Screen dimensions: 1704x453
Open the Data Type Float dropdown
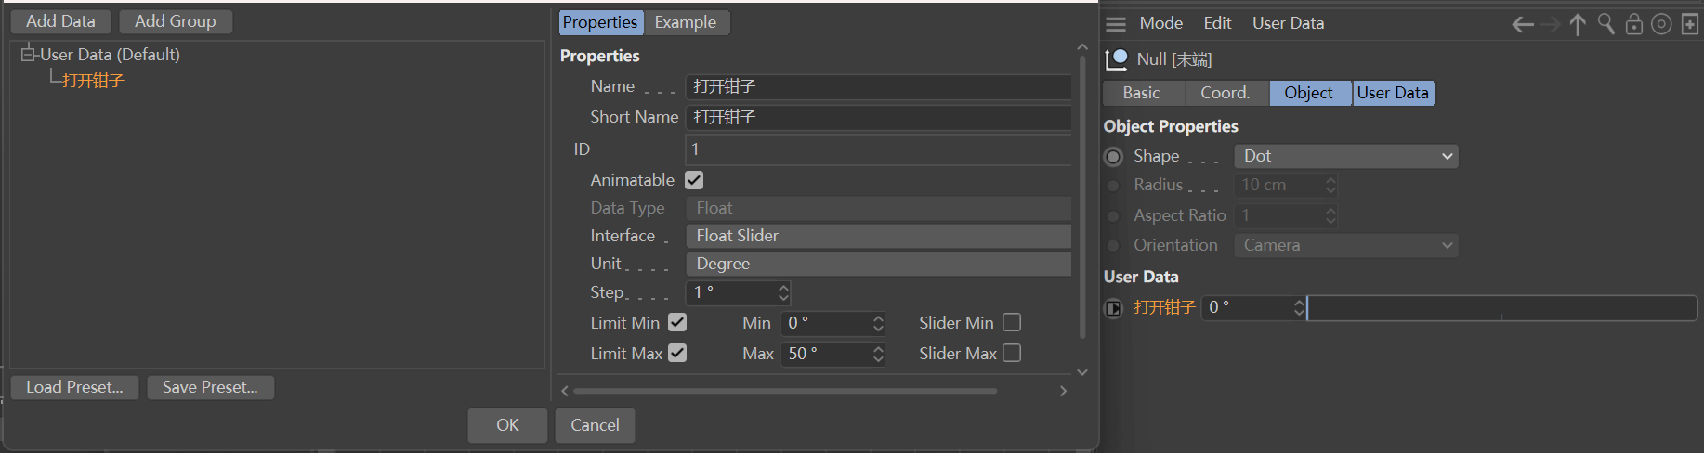(x=878, y=208)
